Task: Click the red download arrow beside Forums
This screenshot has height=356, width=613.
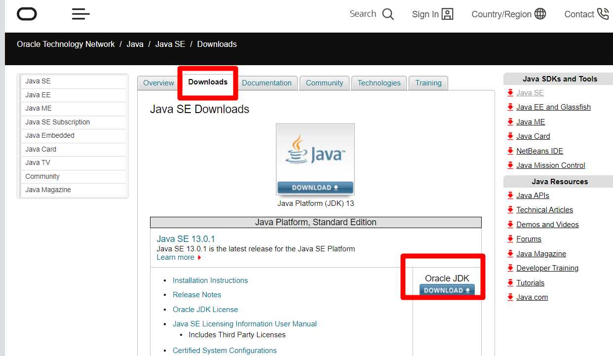Action: 510,239
